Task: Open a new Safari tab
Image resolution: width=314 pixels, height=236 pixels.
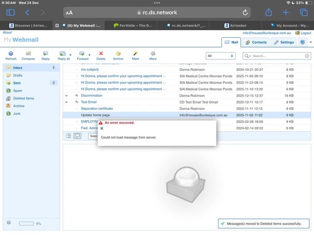Action: click(286, 12)
